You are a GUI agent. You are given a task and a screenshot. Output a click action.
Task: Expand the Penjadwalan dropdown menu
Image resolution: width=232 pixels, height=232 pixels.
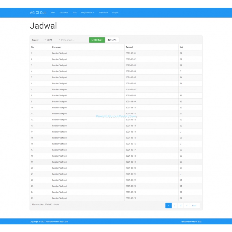(x=88, y=12)
